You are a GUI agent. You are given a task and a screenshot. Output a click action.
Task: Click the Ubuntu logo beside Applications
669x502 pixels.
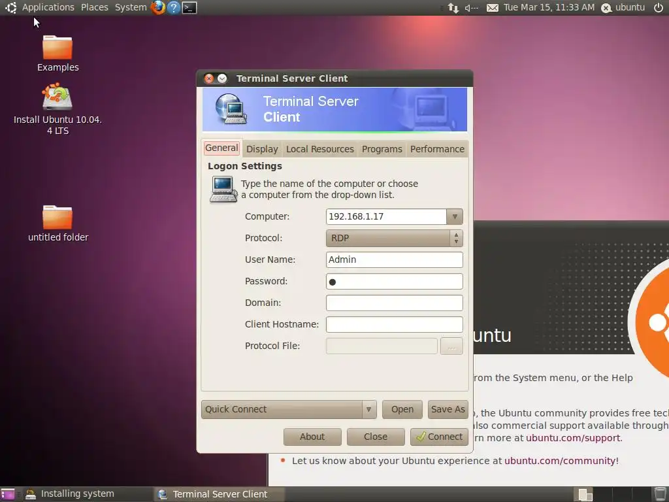(10, 7)
